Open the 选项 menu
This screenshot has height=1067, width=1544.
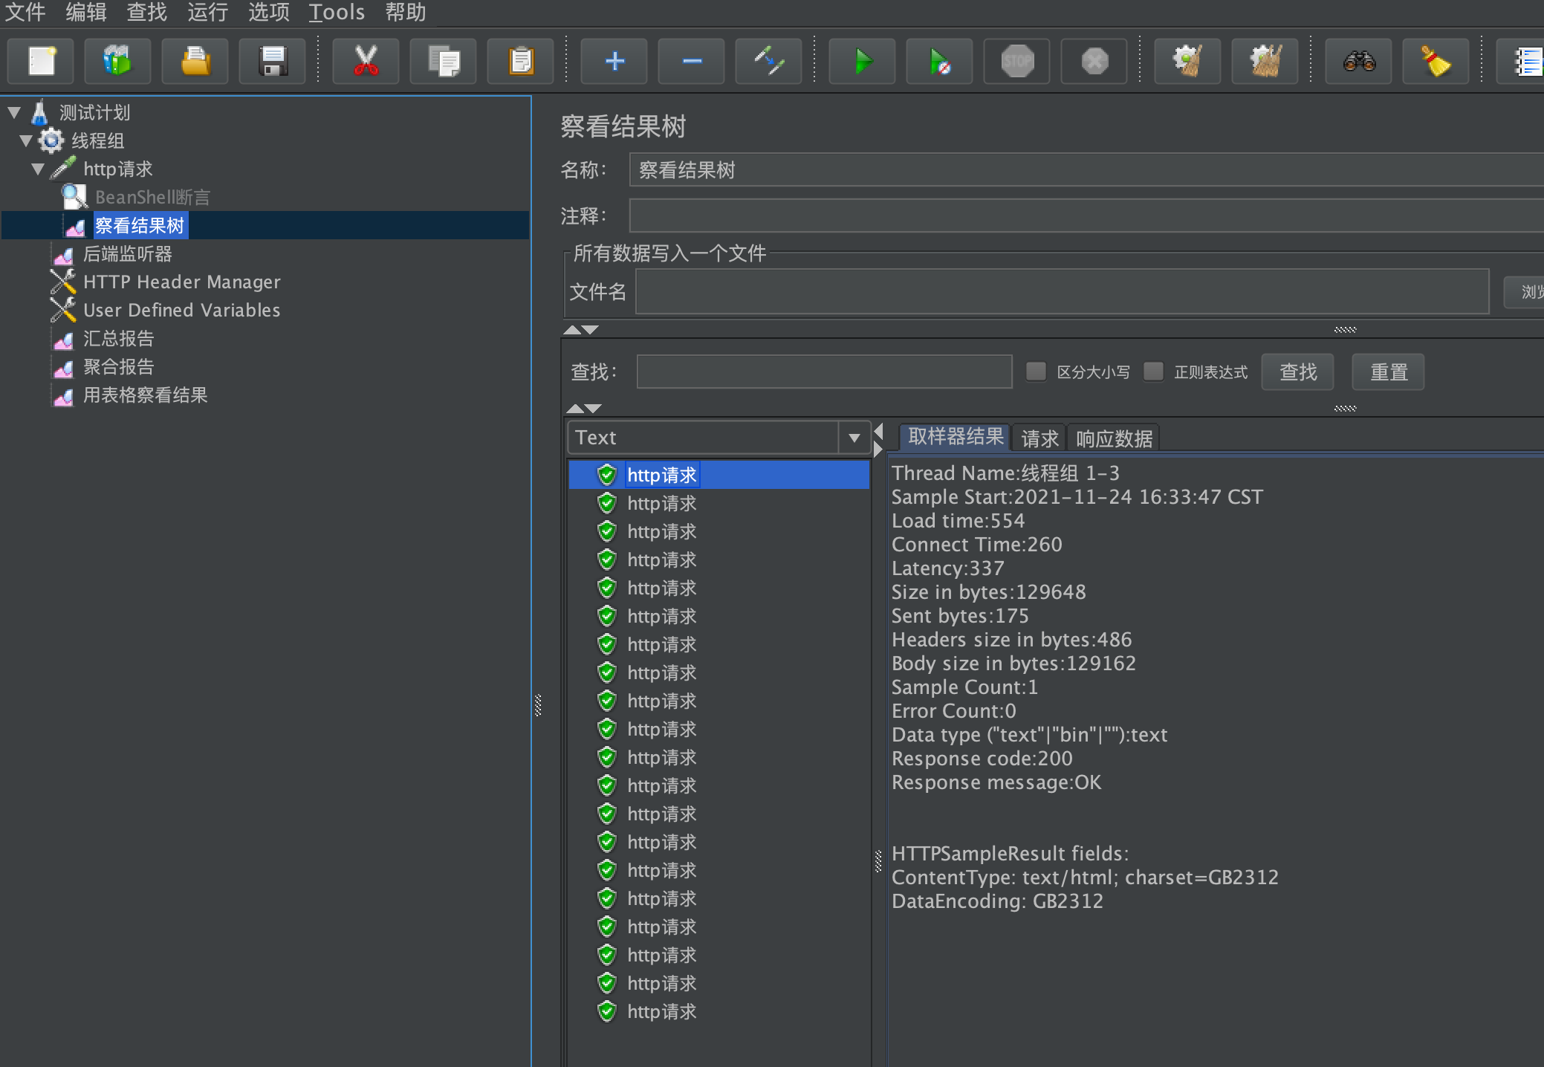269,13
